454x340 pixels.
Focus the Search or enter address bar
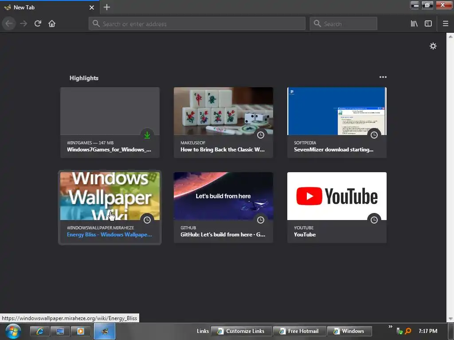pyautogui.click(x=197, y=24)
